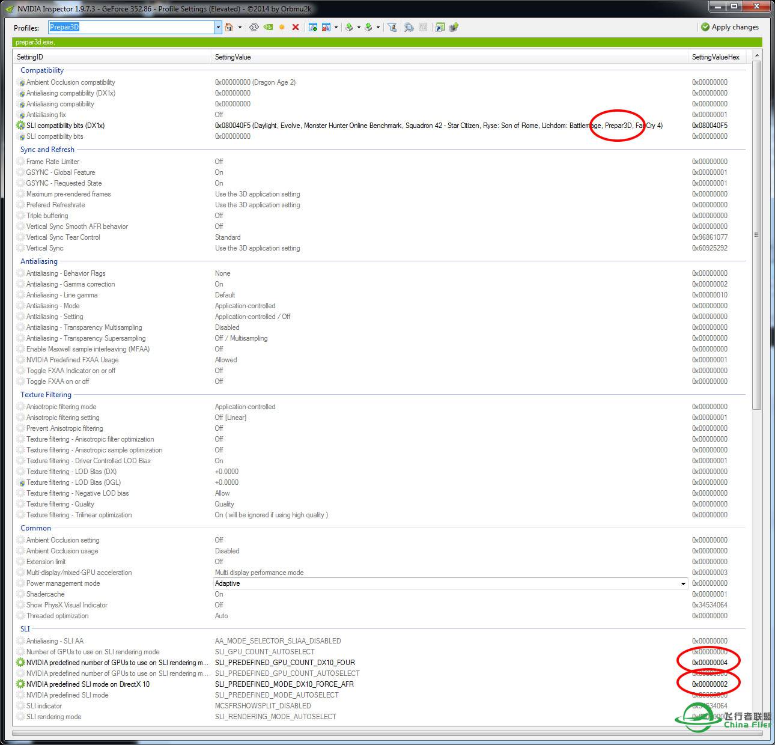Click Apply changes button

pos(730,27)
